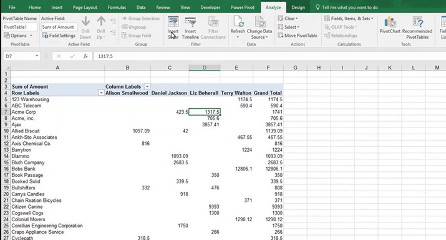This screenshot has height=240, width=446.
Task: Select column header G
Action: [295, 68]
